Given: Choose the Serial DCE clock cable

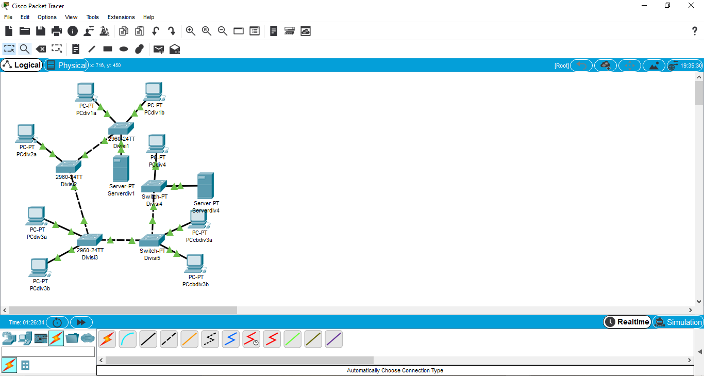Looking at the screenshot, I should point(252,339).
